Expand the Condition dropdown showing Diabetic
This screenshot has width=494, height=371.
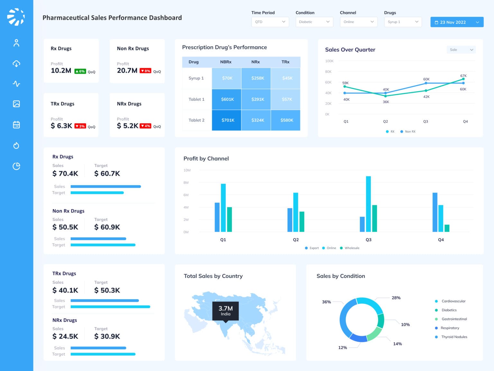pyautogui.click(x=314, y=22)
